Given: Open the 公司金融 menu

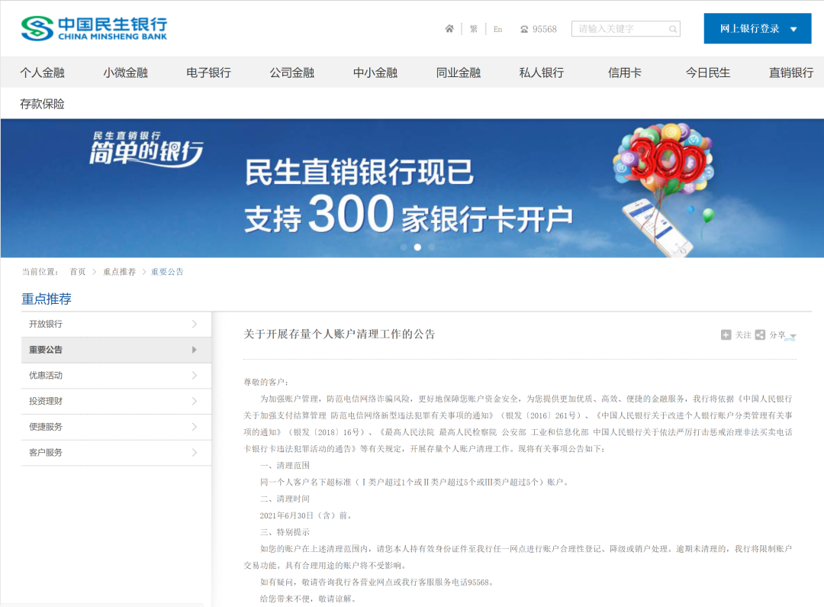Looking at the screenshot, I should click(291, 73).
